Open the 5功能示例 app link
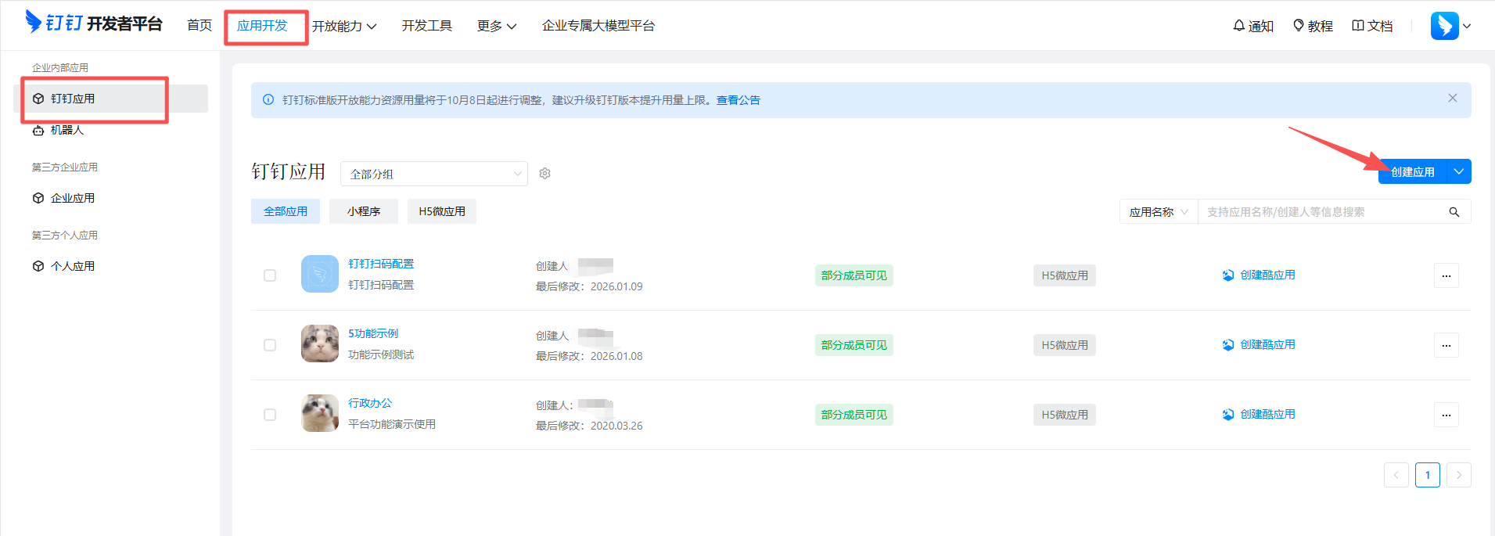The image size is (1495, 536). tap(373, 333)
